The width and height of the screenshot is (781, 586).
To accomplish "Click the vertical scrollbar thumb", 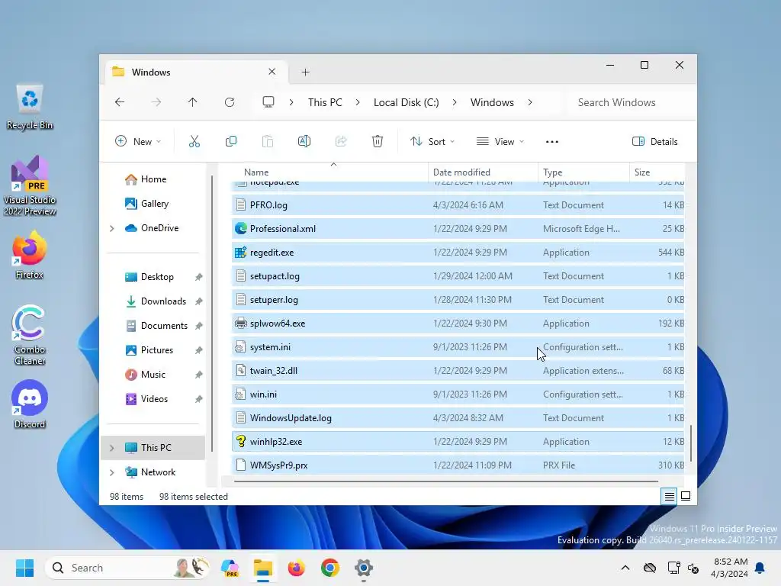I will 691,443.
